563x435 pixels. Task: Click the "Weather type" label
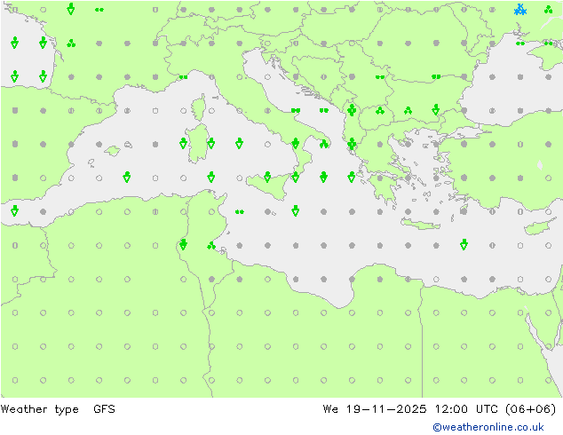(x=39, y=409)
